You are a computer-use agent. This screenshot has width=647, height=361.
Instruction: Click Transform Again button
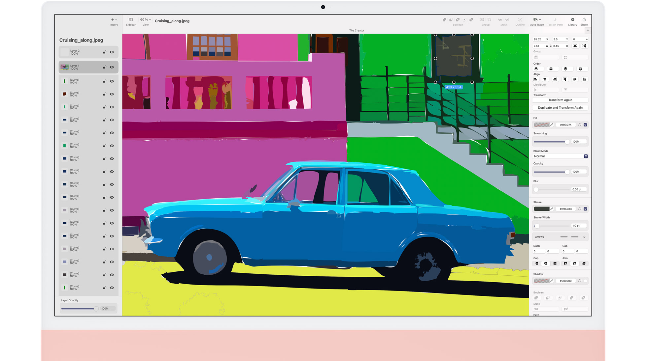point(560,100)
